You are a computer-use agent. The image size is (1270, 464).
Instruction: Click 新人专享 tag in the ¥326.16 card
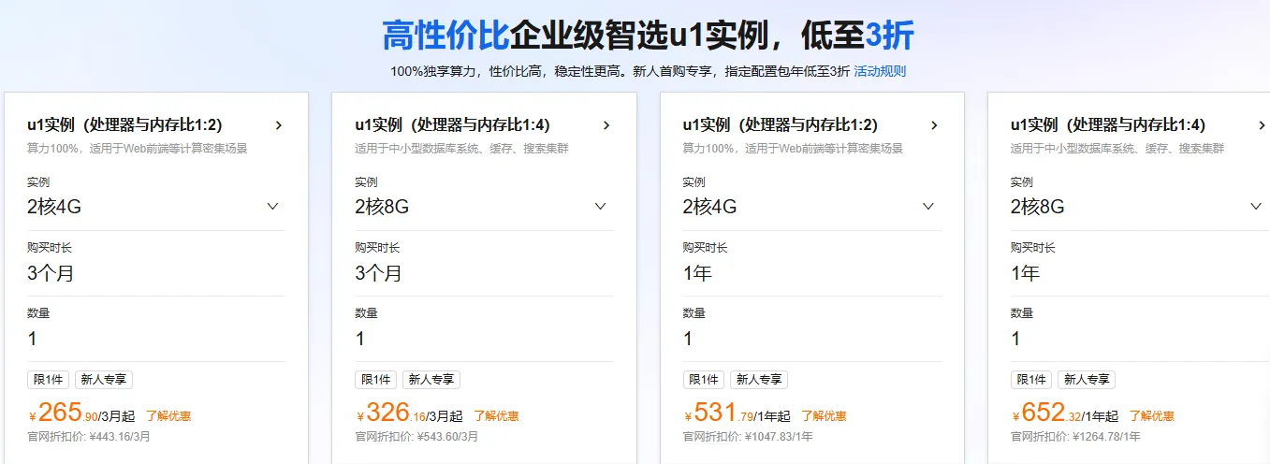pyautogui.click(x=431, y=380)
